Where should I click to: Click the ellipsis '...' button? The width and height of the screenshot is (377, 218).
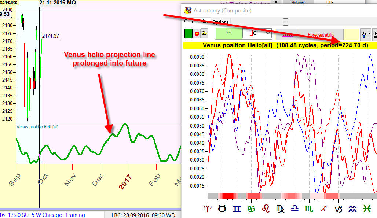(x=285, y=22)
